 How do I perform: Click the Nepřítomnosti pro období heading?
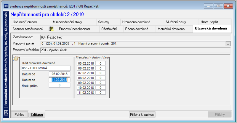(47, 14)
